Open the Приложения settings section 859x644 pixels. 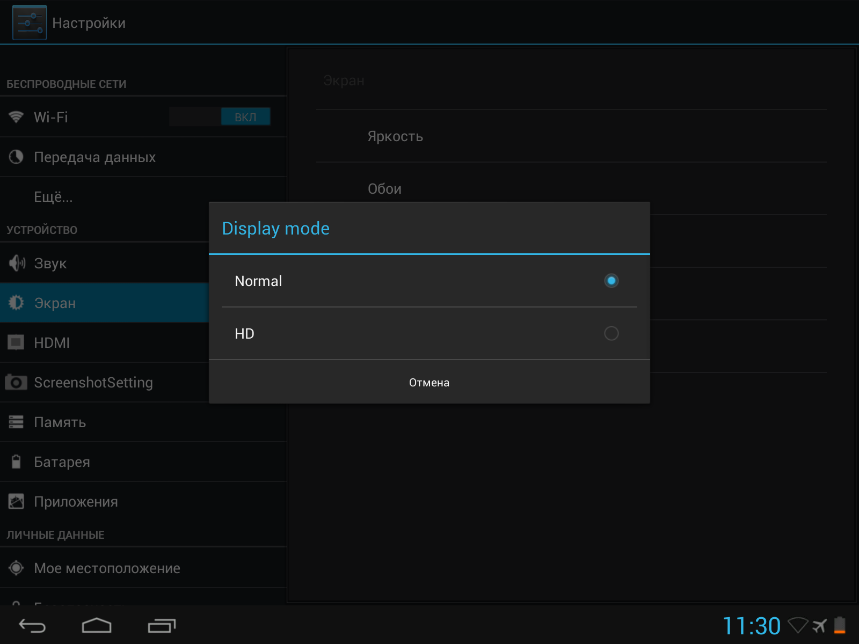[76, 502]
